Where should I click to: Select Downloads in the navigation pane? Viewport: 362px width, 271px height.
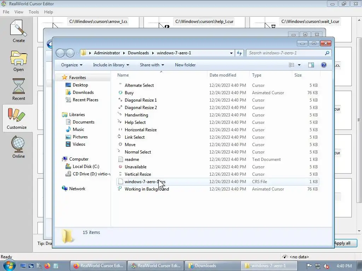[83, 92]
